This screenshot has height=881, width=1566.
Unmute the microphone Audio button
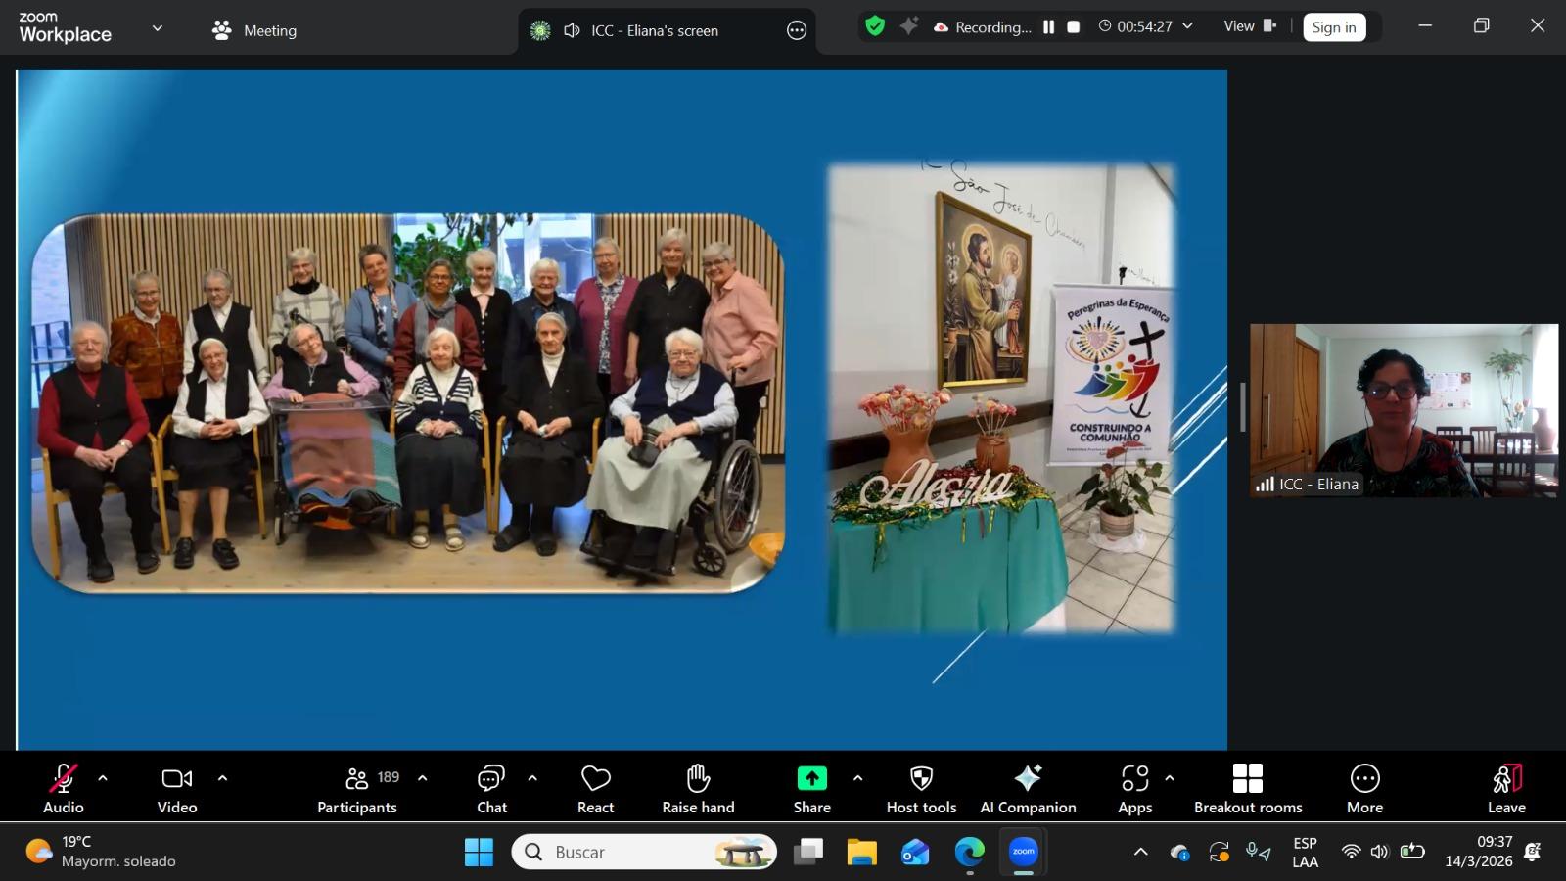pos(64,789)
